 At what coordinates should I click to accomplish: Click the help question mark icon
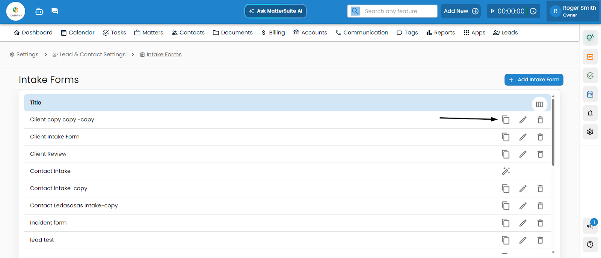pos(590,244)
